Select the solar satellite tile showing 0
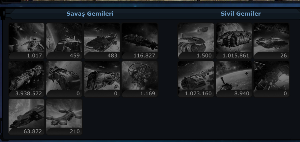Screen dimensions: 300x142 pyautogui.click(x=271, y=79)
